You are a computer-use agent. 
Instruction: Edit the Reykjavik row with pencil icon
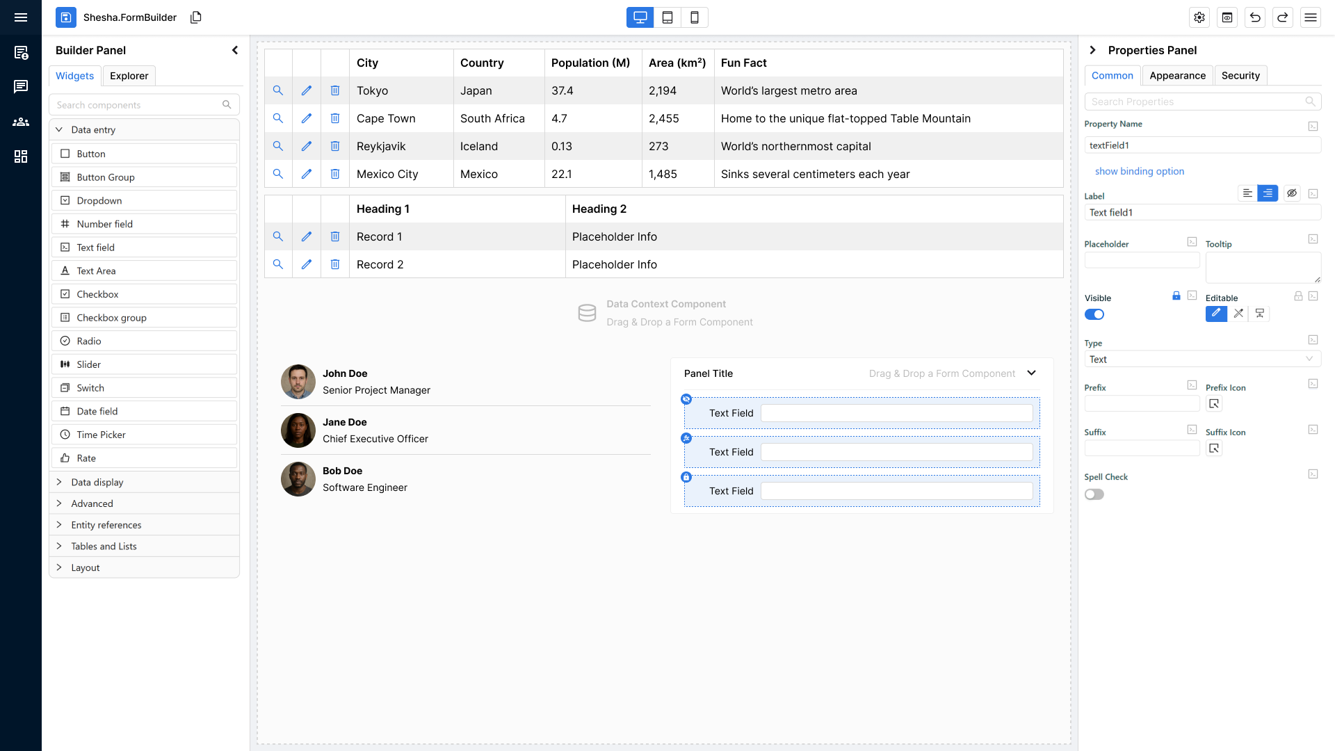306,146
